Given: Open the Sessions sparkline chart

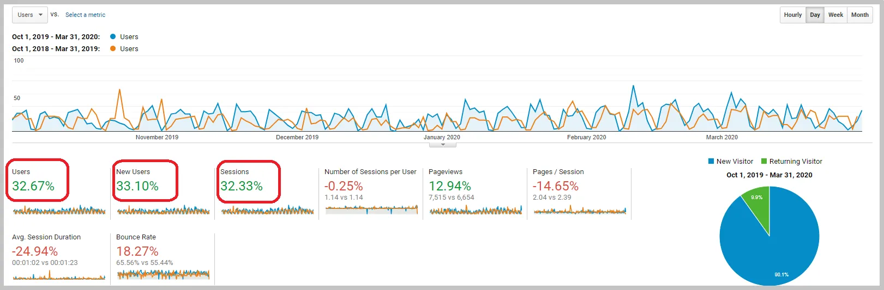Looking at the screenshot, I should click(267, 210).
